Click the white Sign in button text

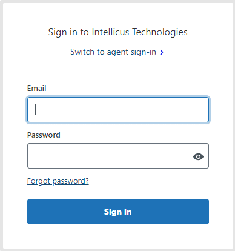117,212
